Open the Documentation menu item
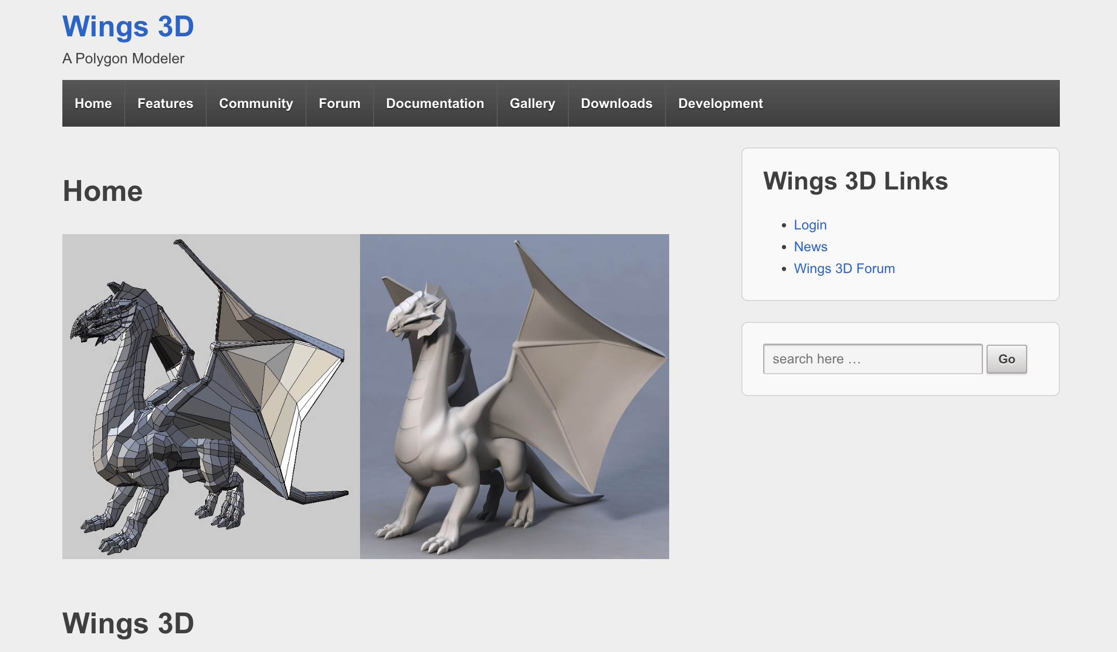This screenshot has width=1117, height=652. tap(435, 103)
